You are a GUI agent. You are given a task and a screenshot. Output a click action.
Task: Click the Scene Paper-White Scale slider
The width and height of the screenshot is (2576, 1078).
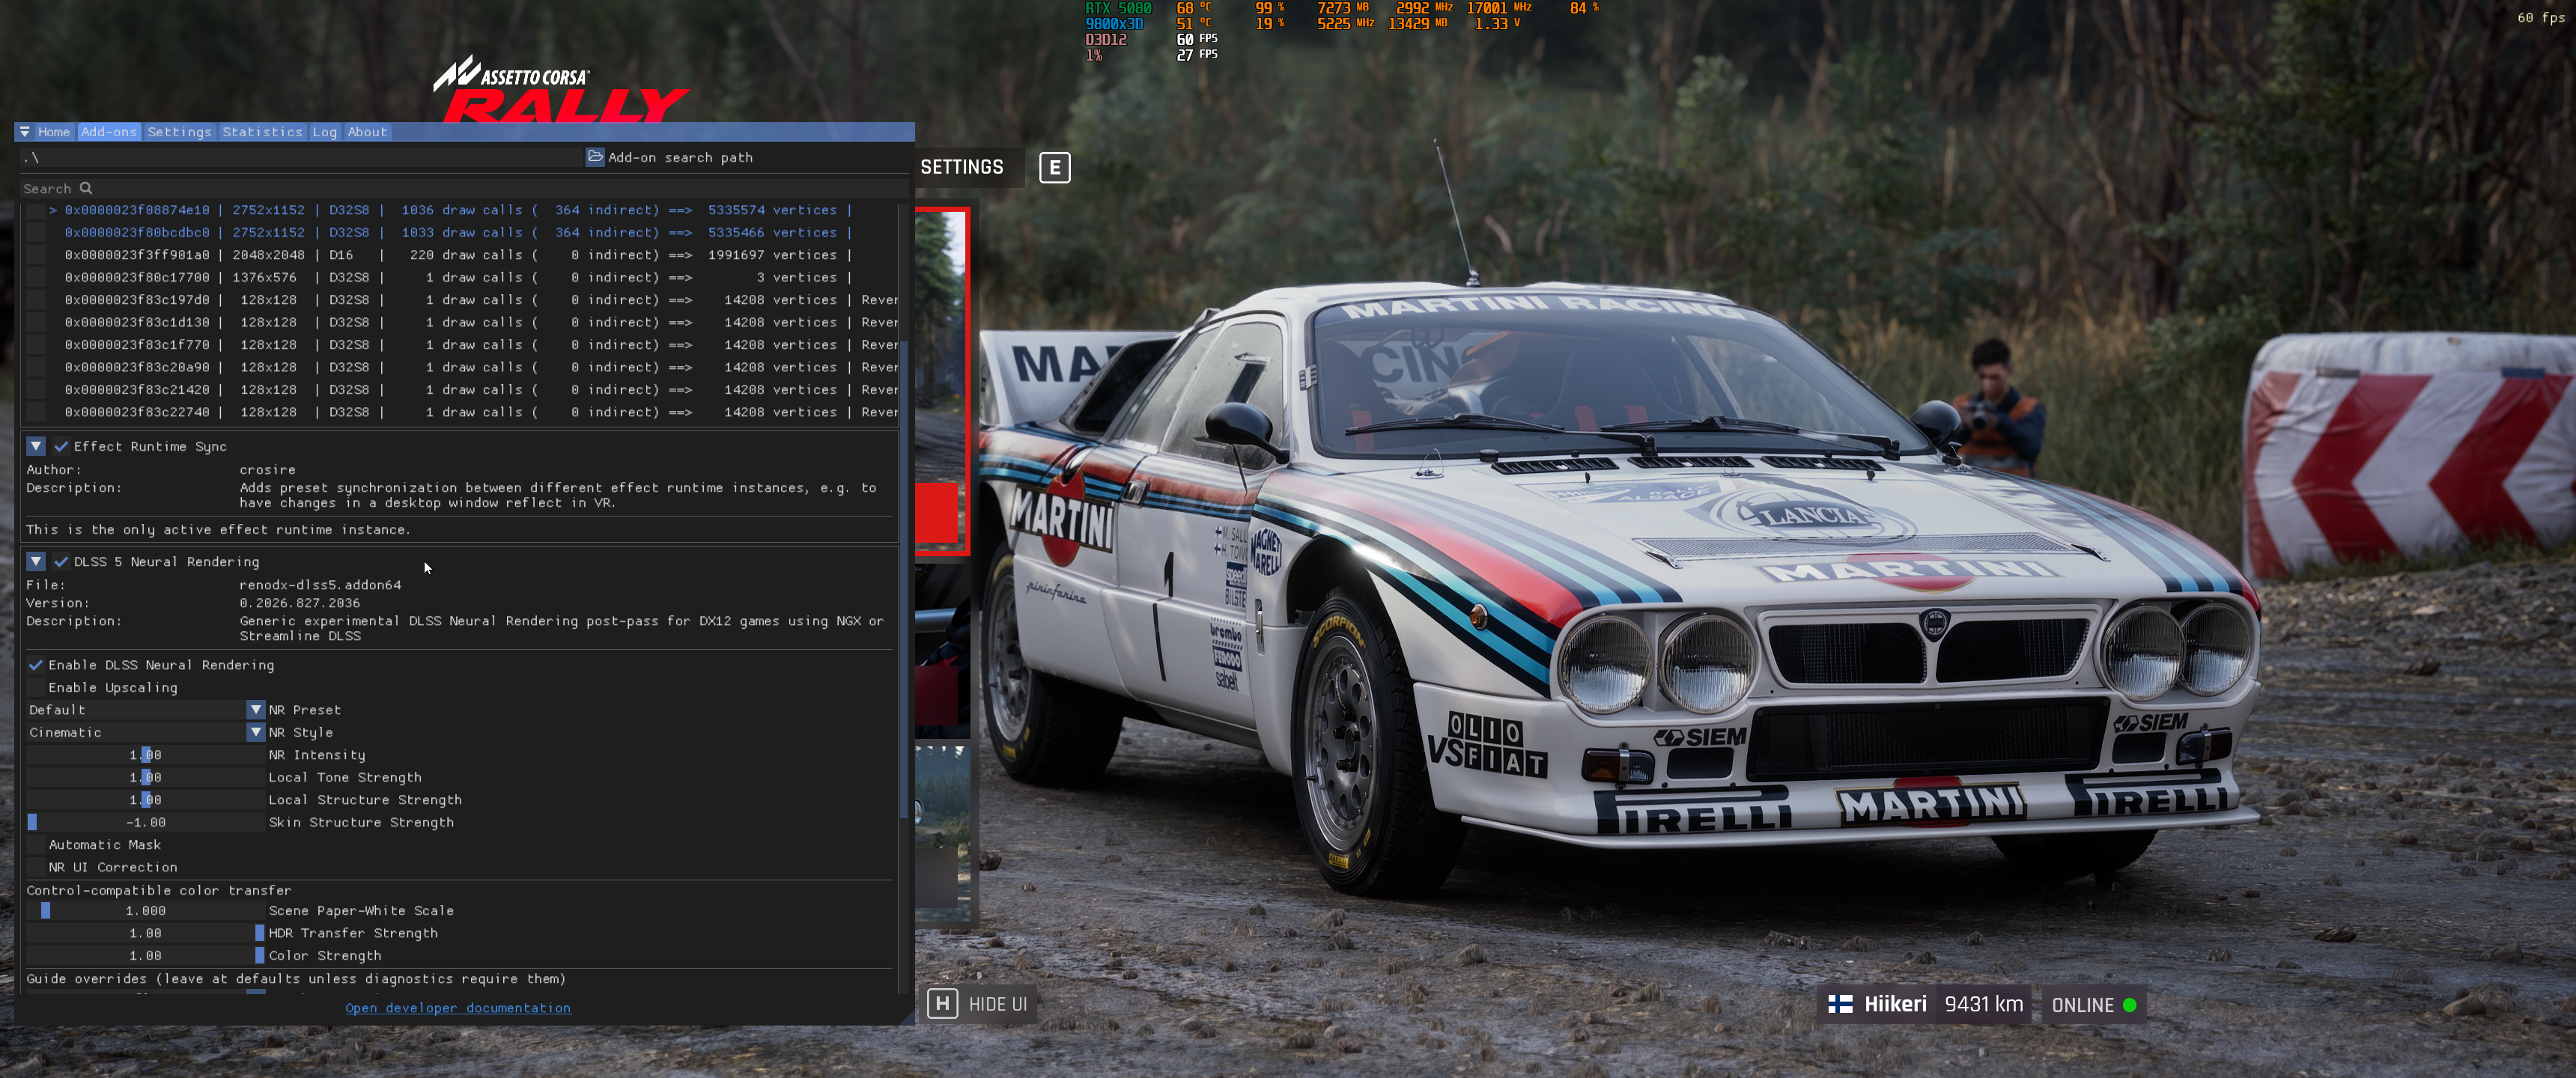pyautogui.click(x=146, y=911)
